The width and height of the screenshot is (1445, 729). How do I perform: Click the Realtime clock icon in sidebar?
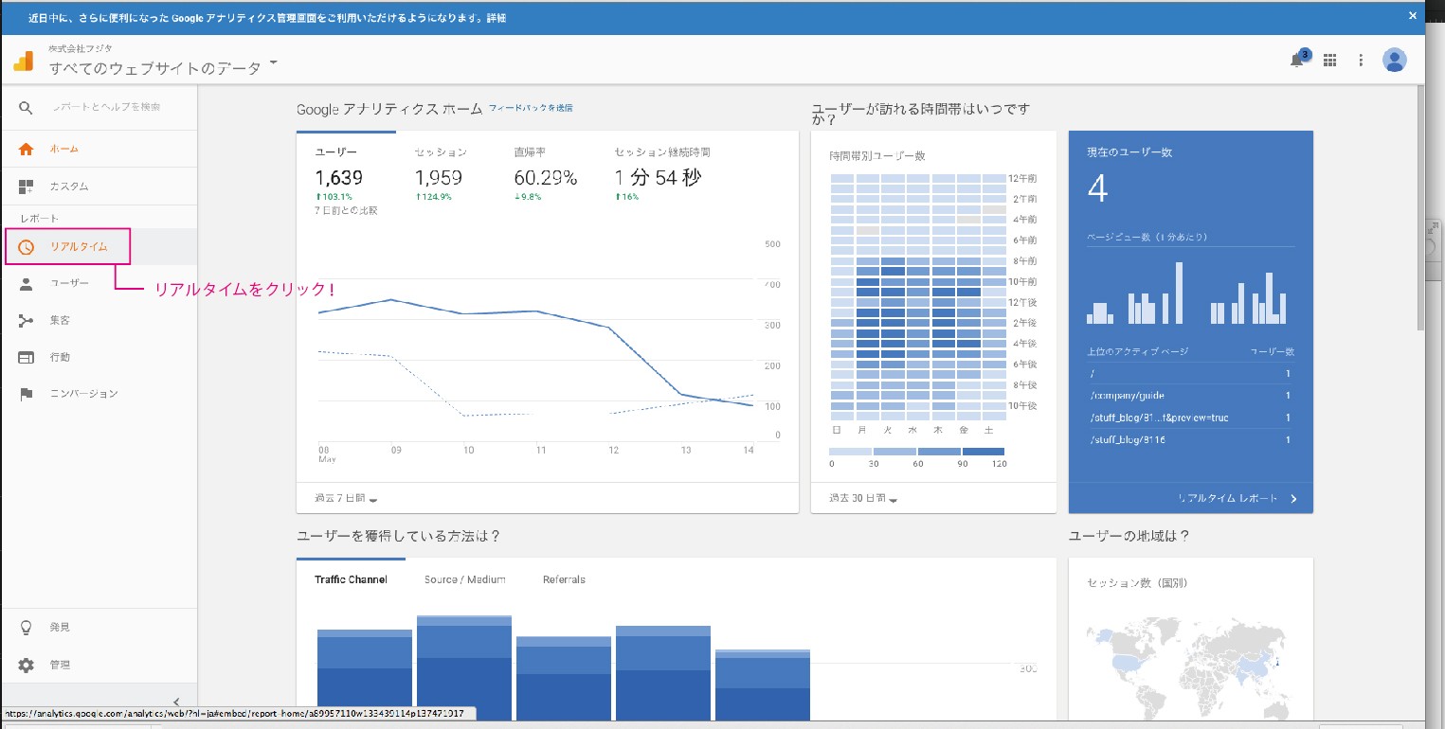(x=27, y=247)
